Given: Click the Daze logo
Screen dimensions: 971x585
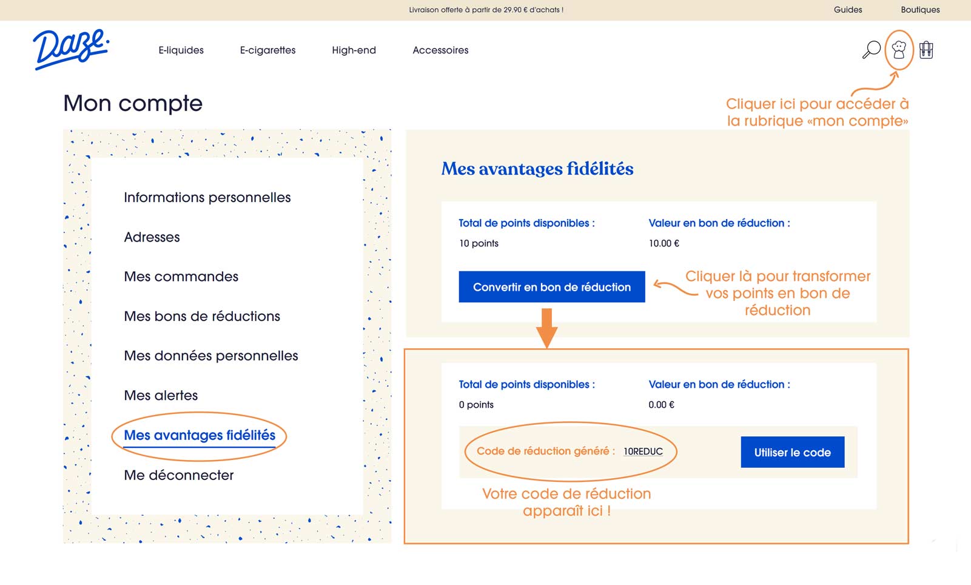Looking at the screenshot, I should pos(71,49).
